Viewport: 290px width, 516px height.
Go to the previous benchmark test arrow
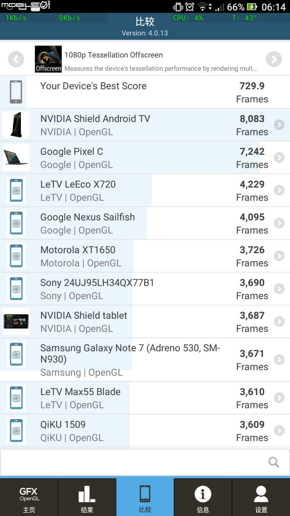(16, 60)
